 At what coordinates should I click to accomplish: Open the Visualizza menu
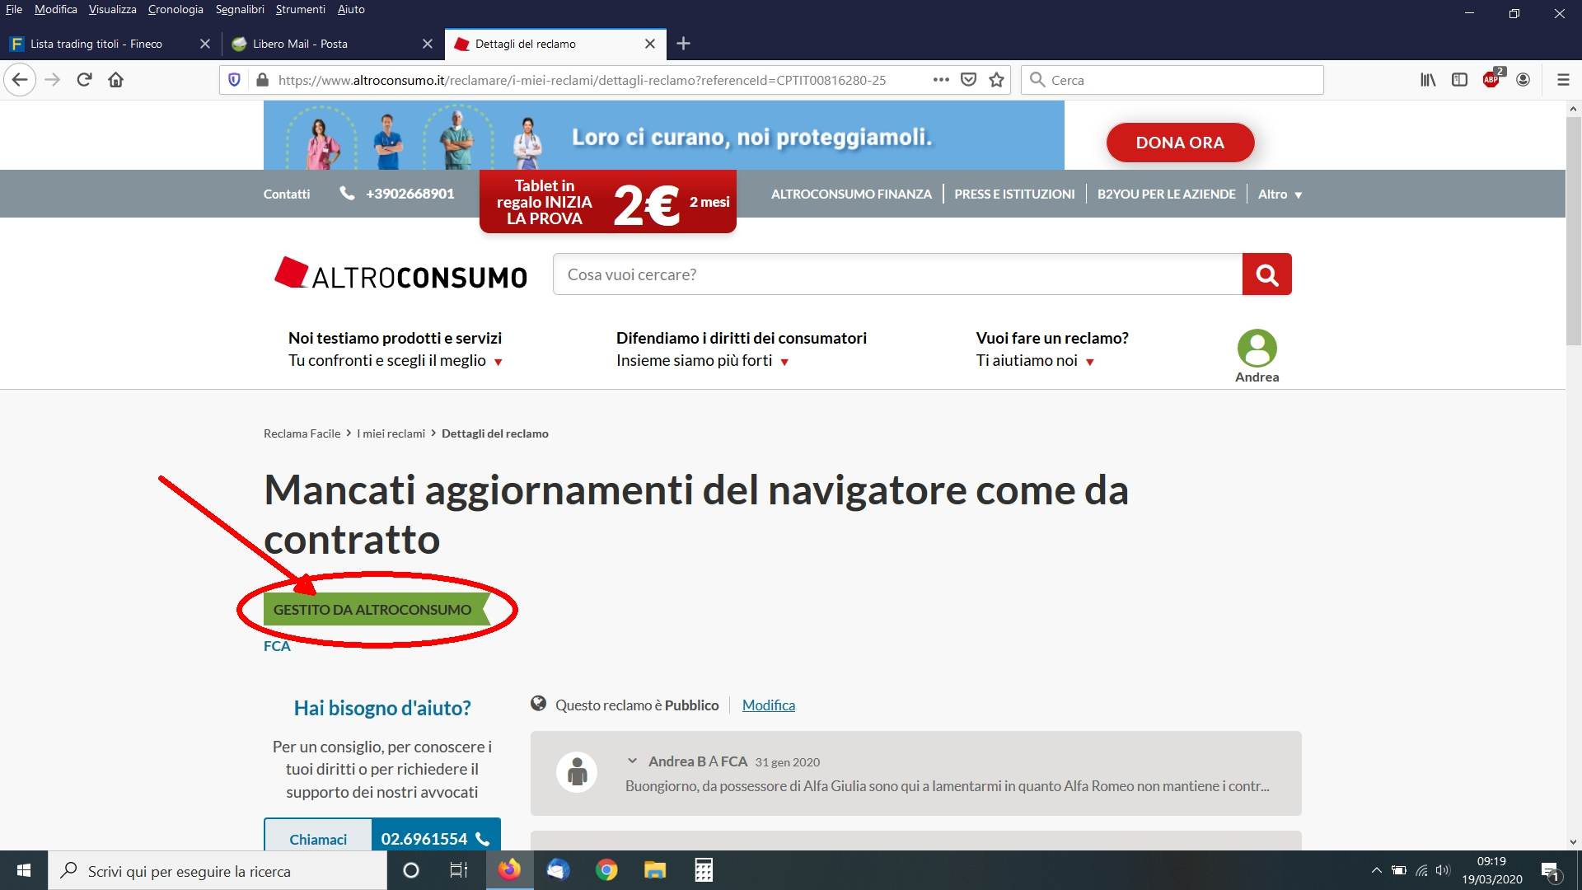[113, 9]
